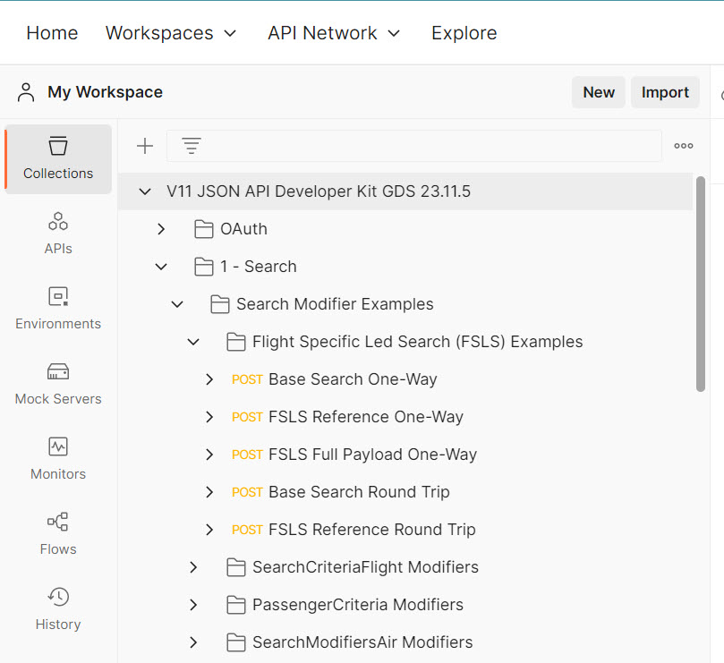Click the plus icon to create collection
724x663 pixels.
pos(145,146)
